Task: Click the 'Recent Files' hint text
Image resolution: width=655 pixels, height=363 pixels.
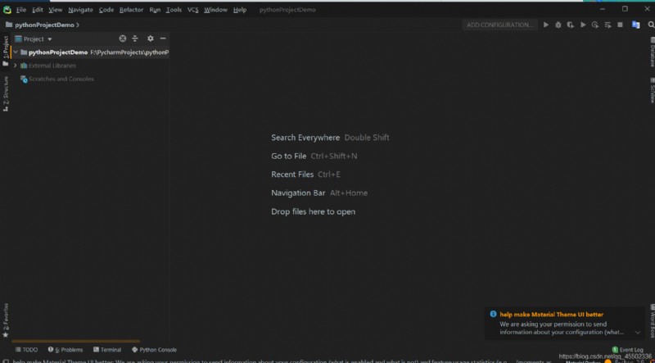Action: tap(292, 175)
